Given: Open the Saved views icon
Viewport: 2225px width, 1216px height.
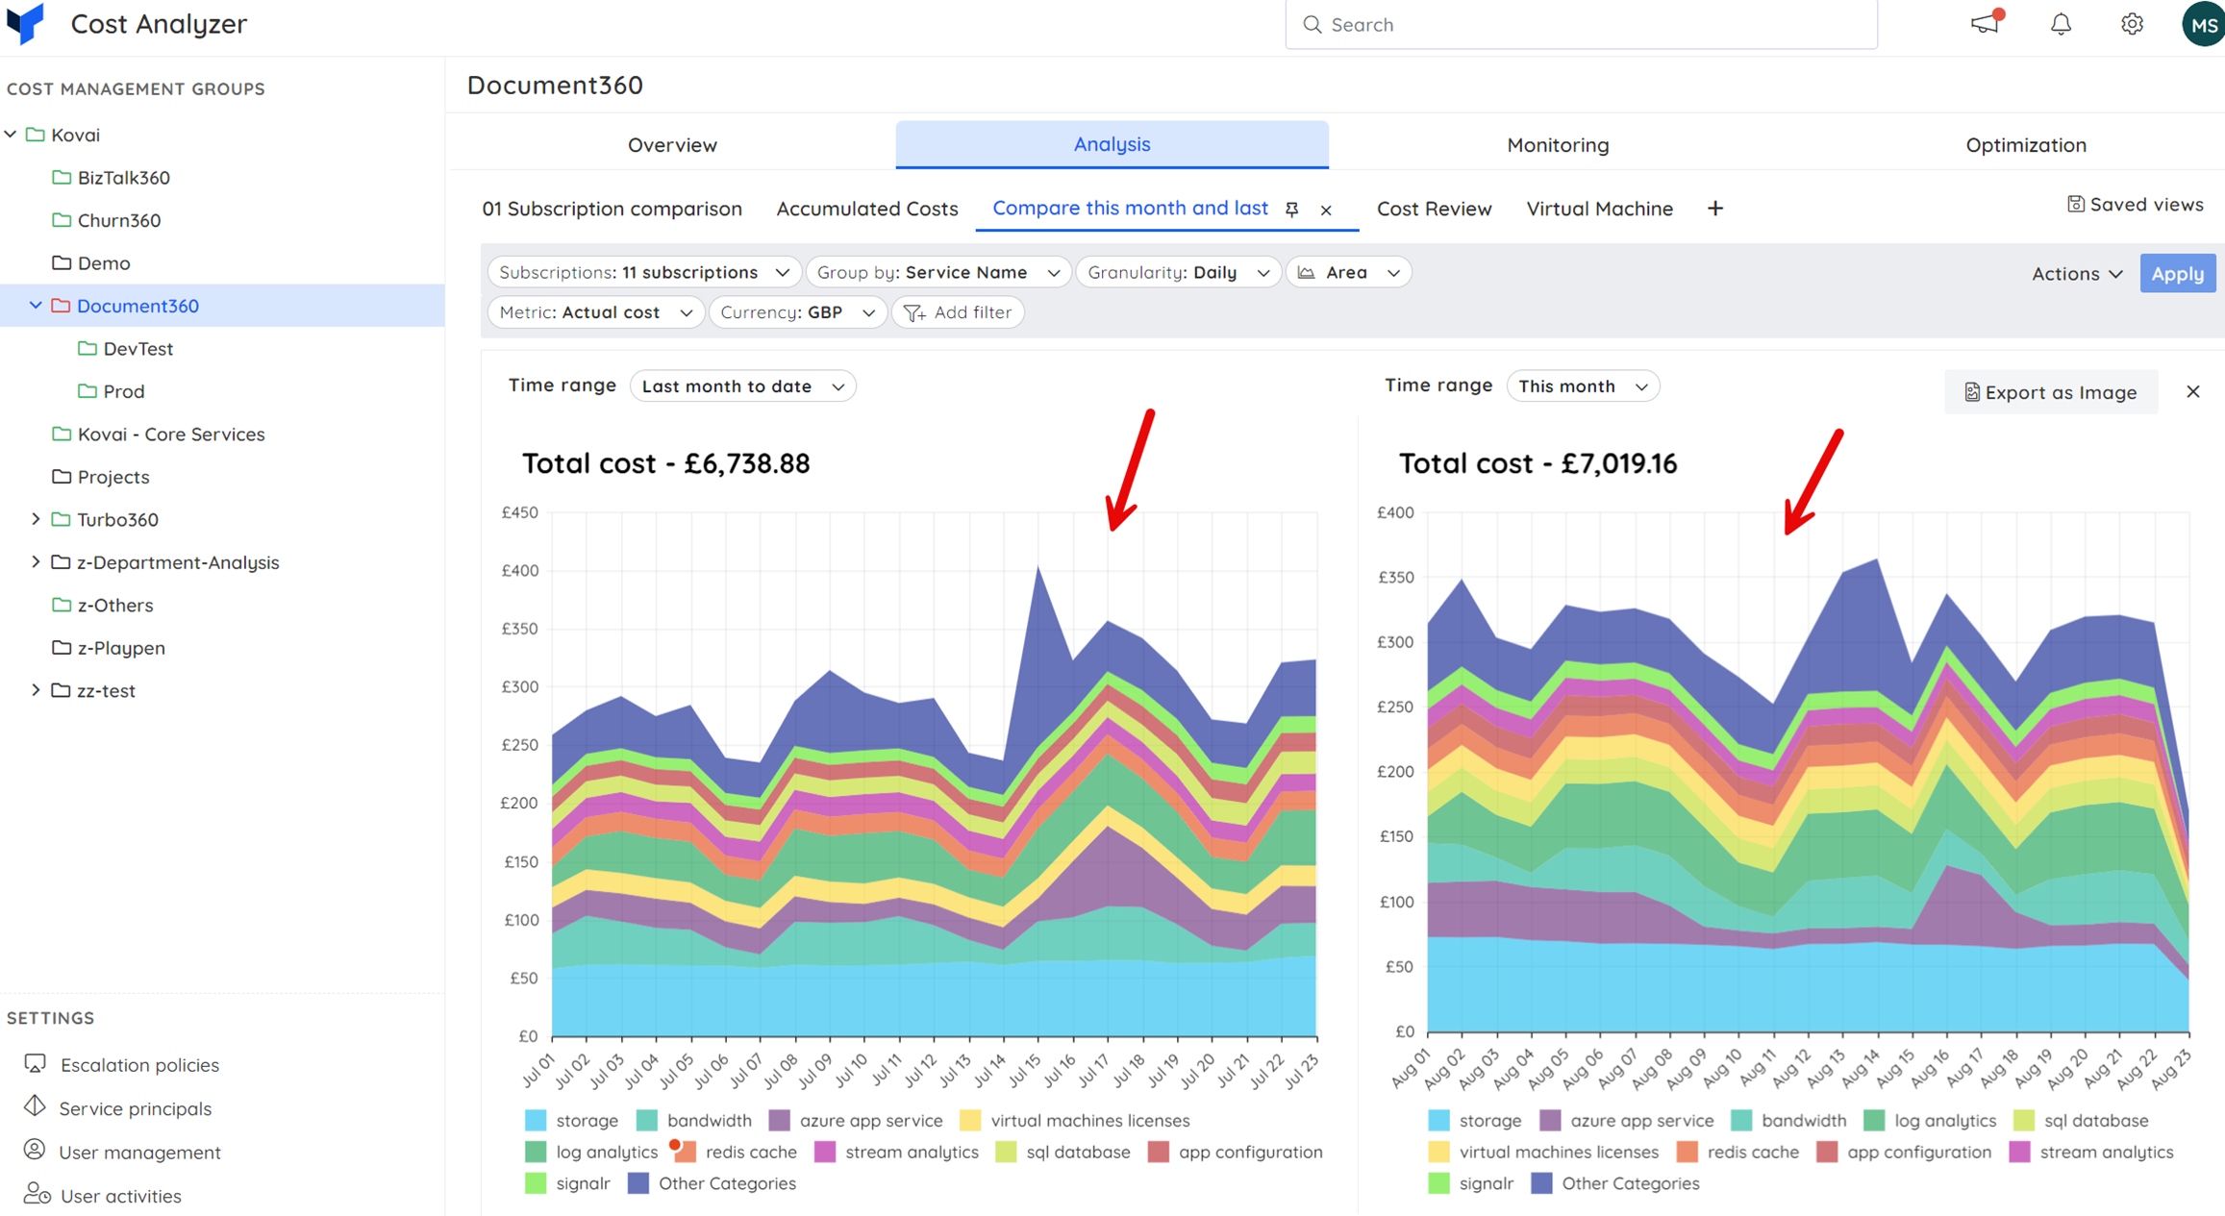Looking at the screenshot, I should pyautogui.click(x=2075, y=205).
